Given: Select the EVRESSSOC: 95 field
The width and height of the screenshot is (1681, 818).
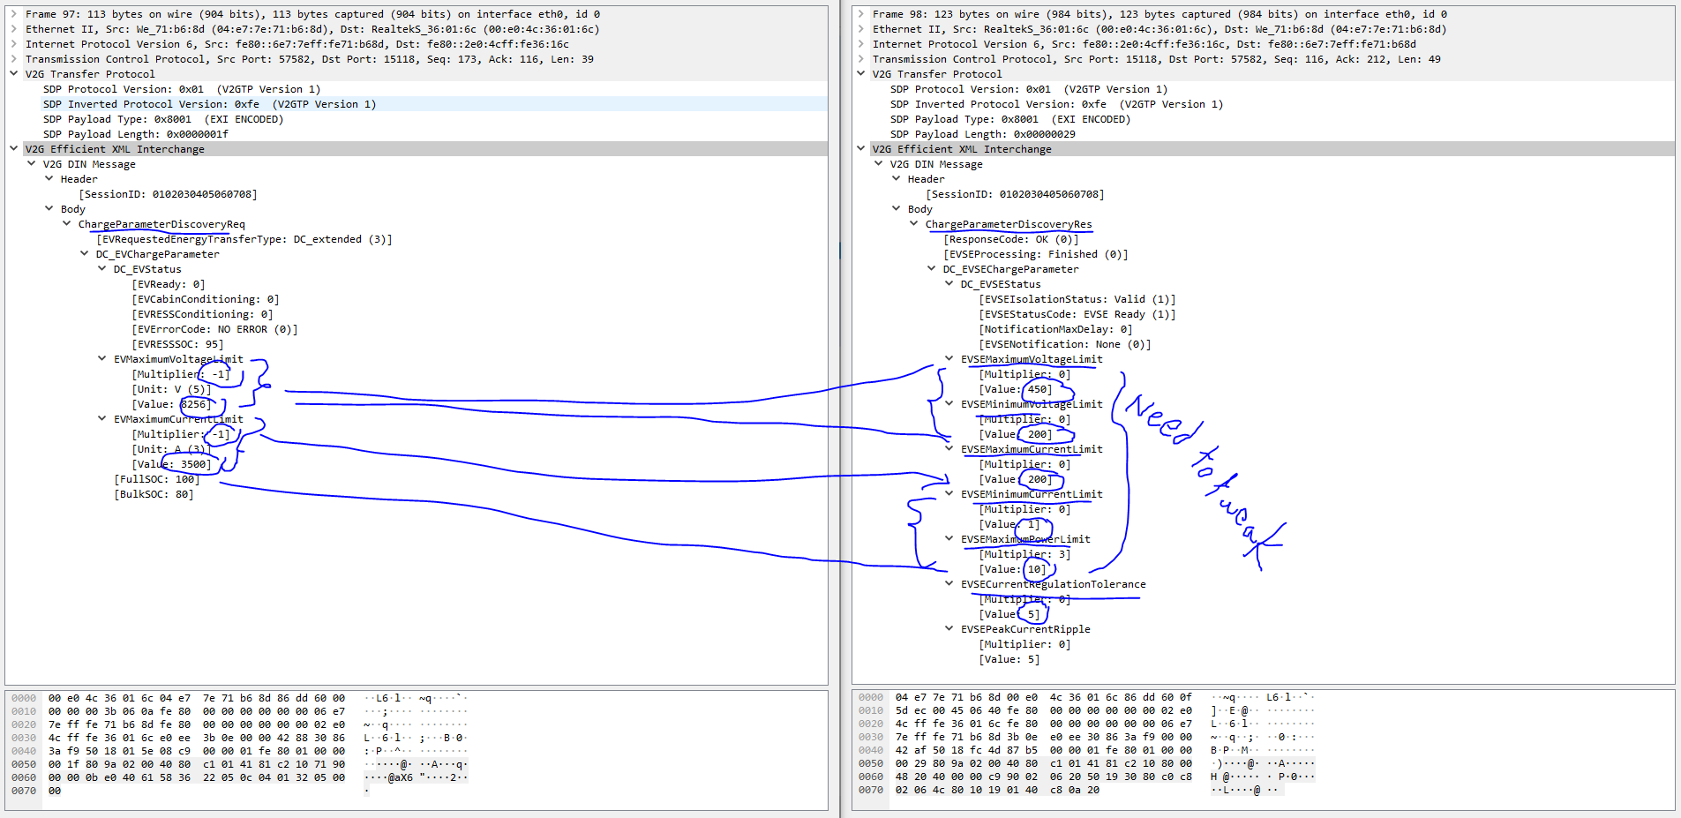Looking at the screenshot, I should pyautogui.click(x=177, y=344).
